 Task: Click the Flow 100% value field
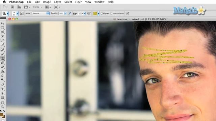pyautogui.click(x=81, y=13)
